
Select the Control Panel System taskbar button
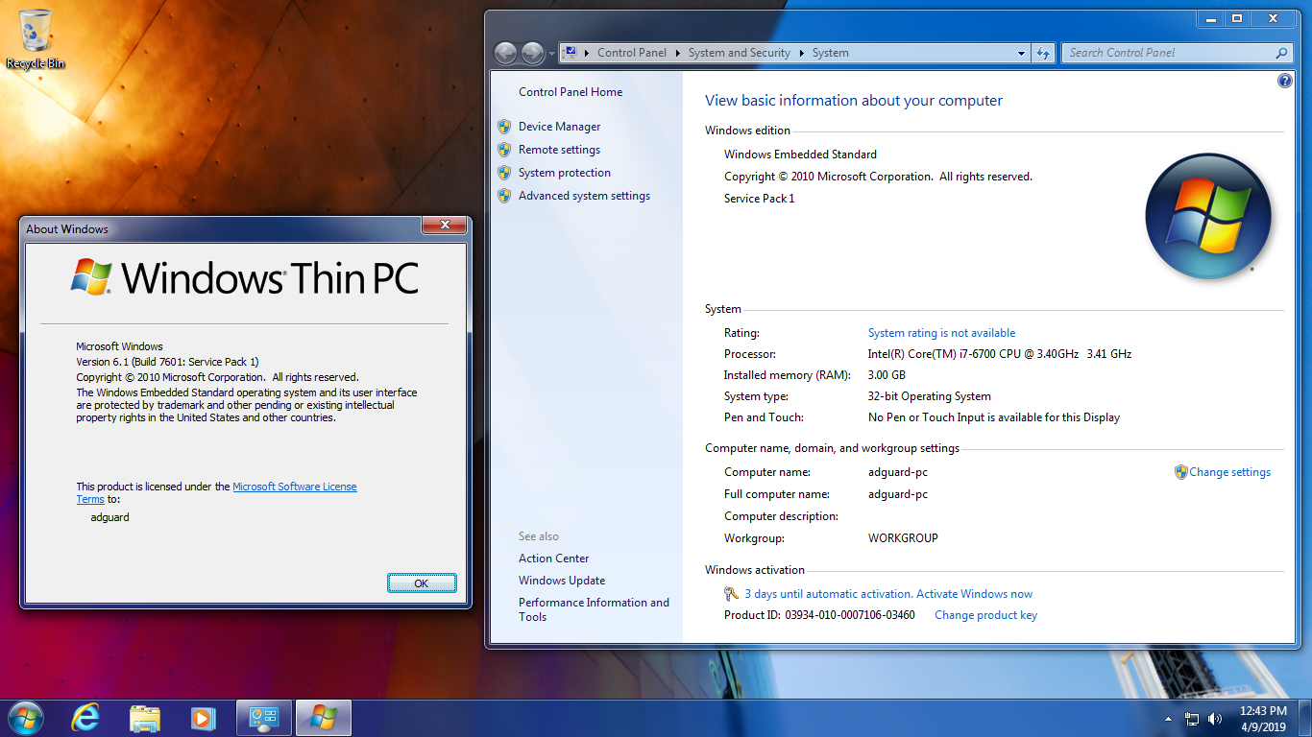coord(264,718)
